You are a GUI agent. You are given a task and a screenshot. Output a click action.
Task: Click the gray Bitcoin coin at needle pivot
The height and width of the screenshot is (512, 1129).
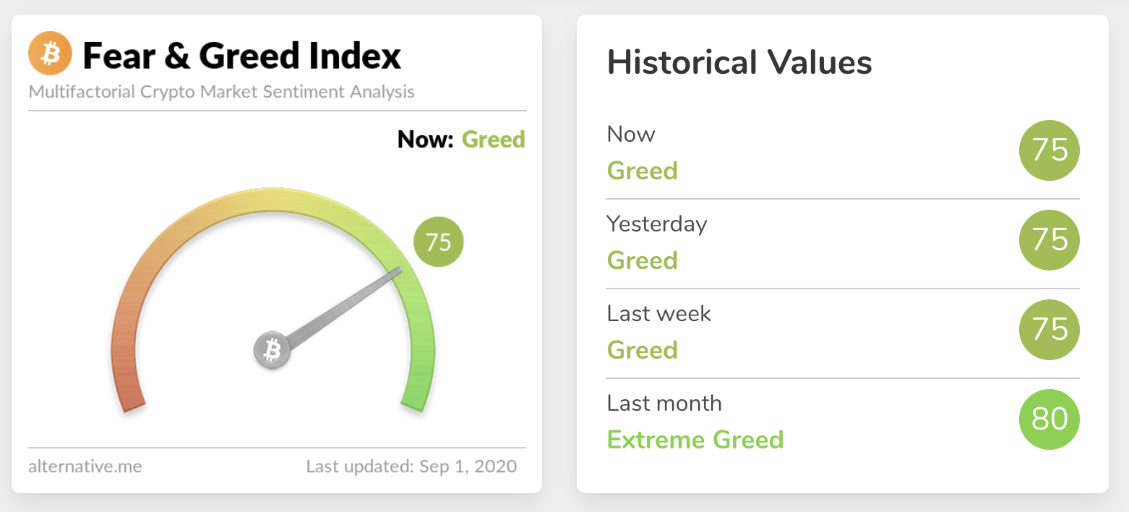(x=272, y=351)
